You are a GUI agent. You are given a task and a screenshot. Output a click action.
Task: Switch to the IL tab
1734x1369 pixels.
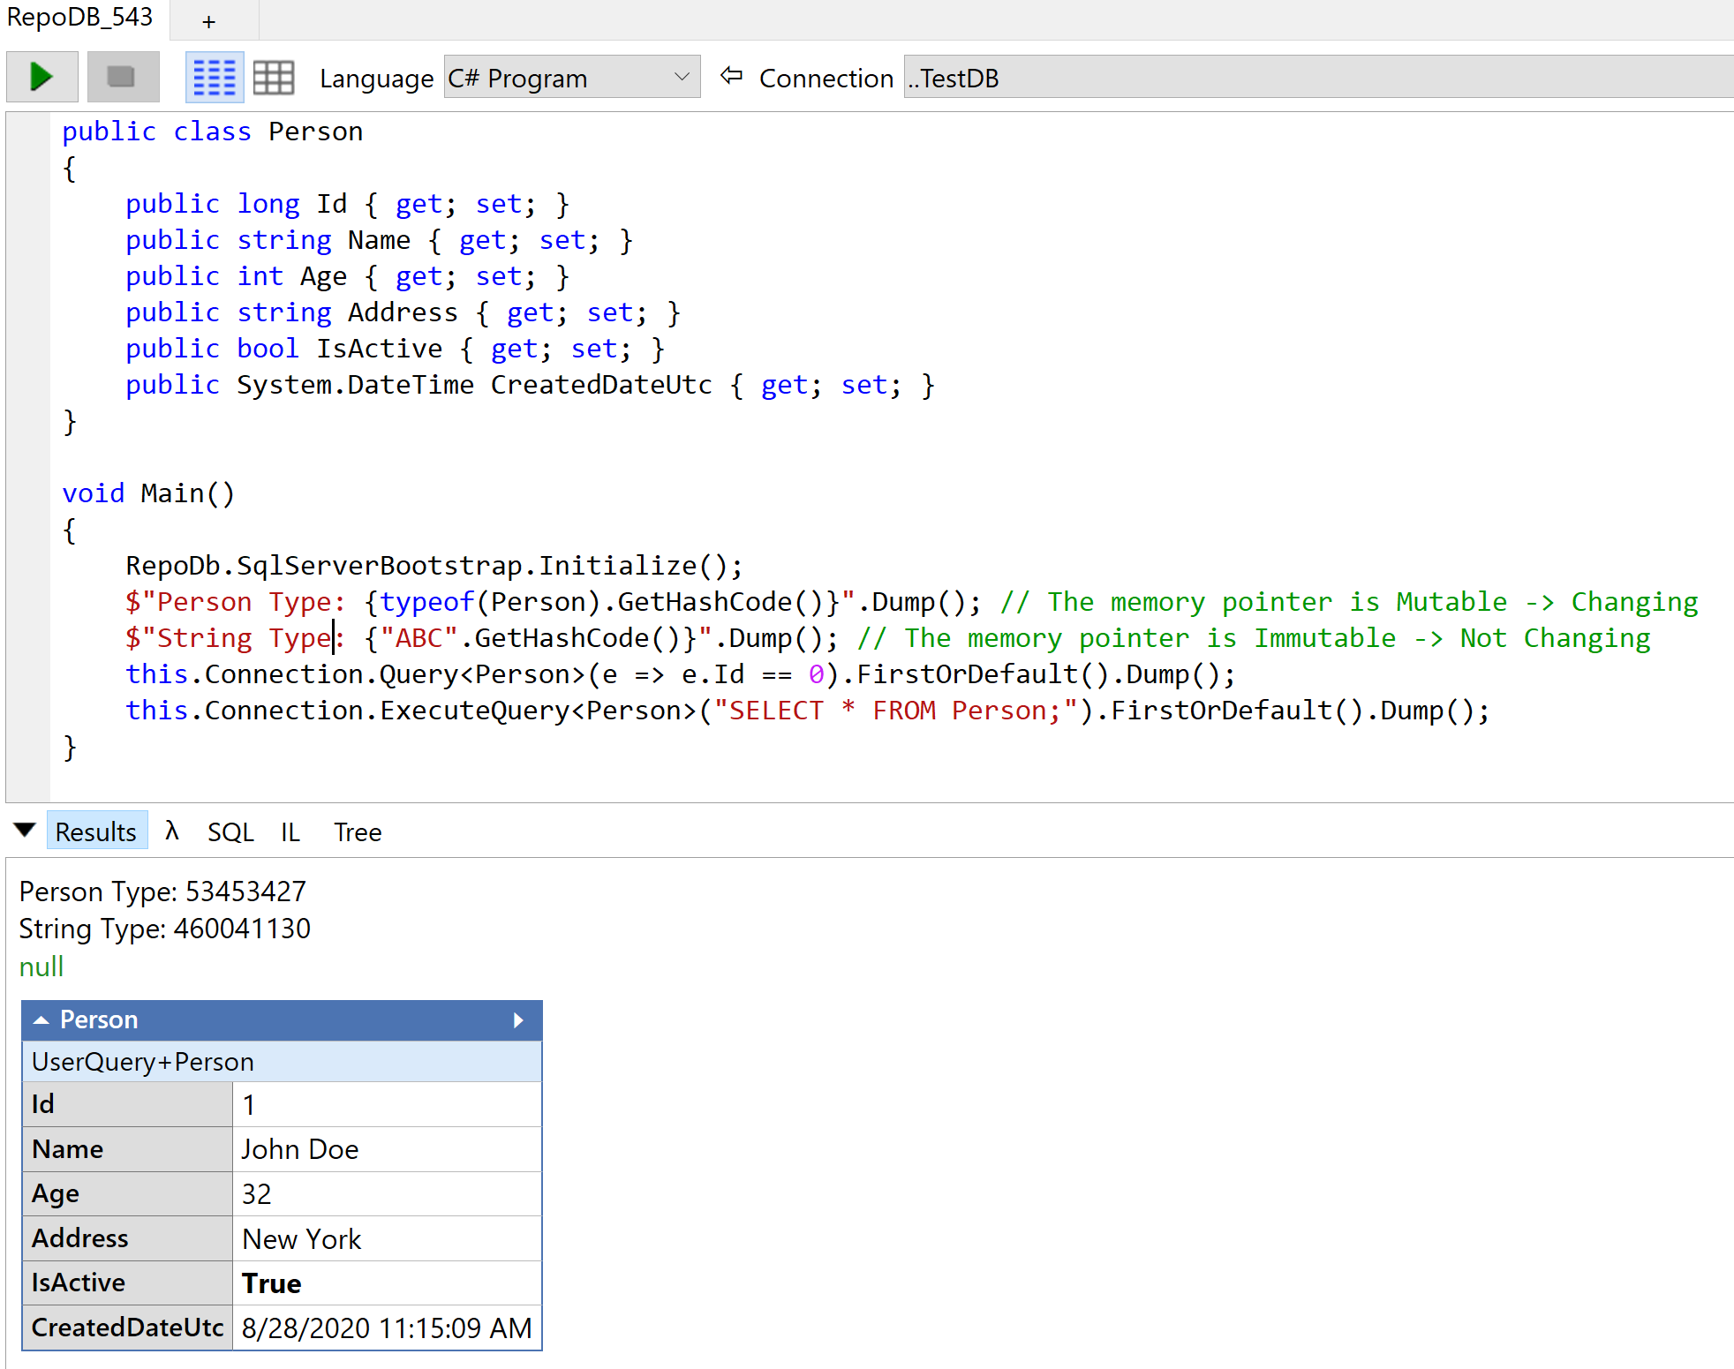click(289, 831)
